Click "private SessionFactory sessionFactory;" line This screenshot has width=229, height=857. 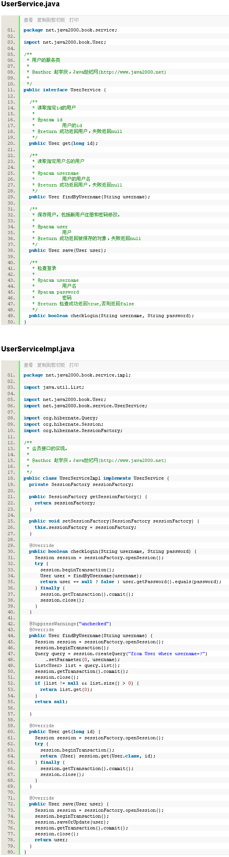click(x=81, y=484)
